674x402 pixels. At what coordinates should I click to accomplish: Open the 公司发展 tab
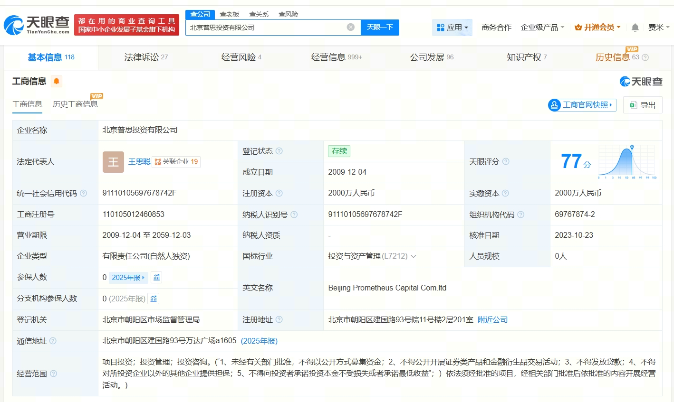point(432,57)
